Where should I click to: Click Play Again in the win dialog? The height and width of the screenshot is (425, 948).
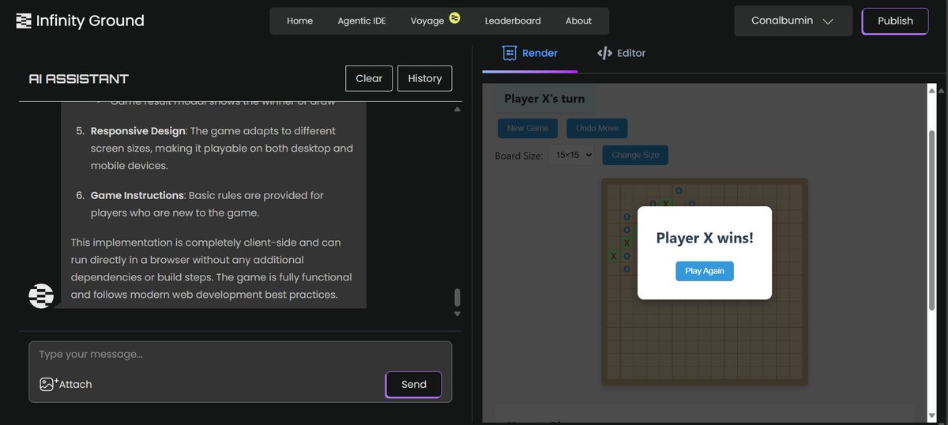coord(705,271)
